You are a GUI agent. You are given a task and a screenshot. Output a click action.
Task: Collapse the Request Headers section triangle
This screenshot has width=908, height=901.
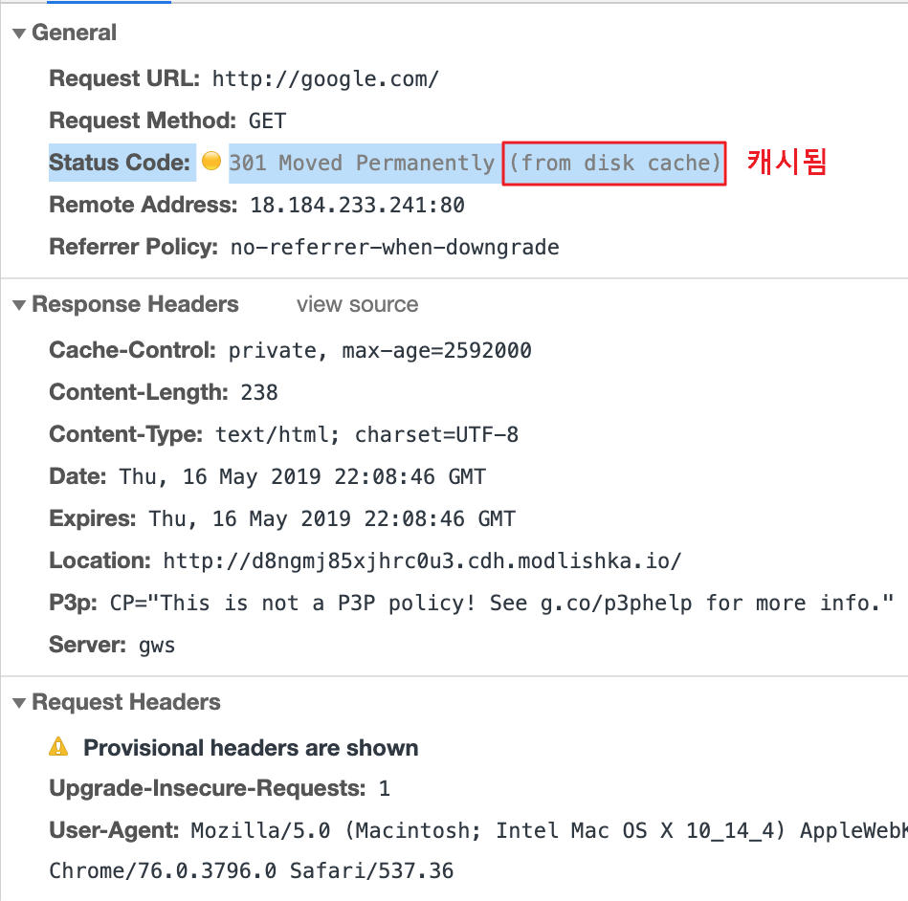[x=19, y=703]
